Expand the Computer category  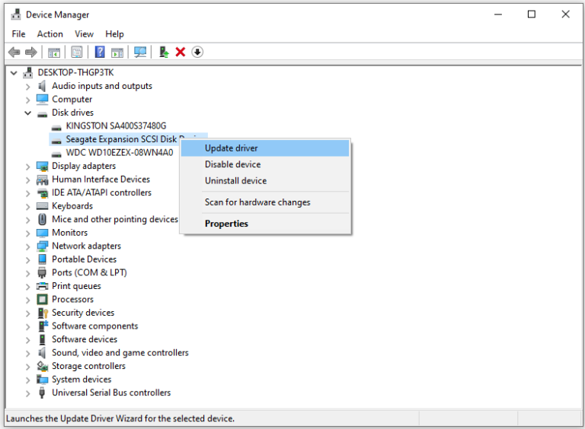[x=28, y=100]
